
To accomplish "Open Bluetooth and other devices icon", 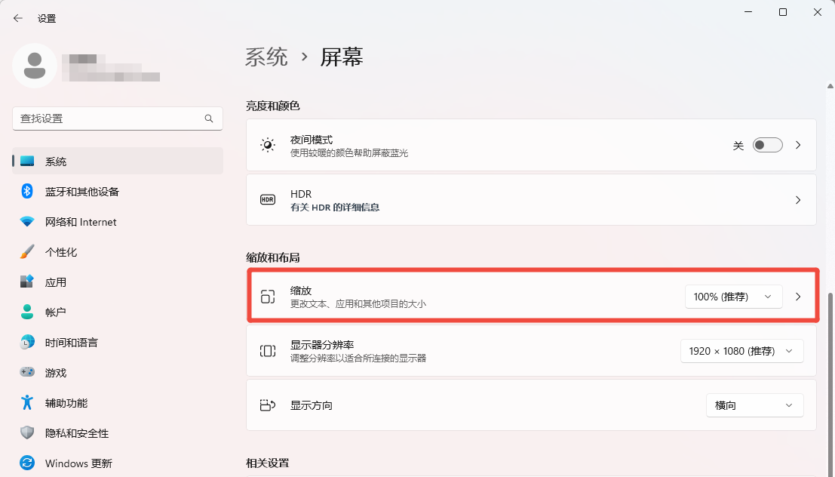I will pos(27,192).
